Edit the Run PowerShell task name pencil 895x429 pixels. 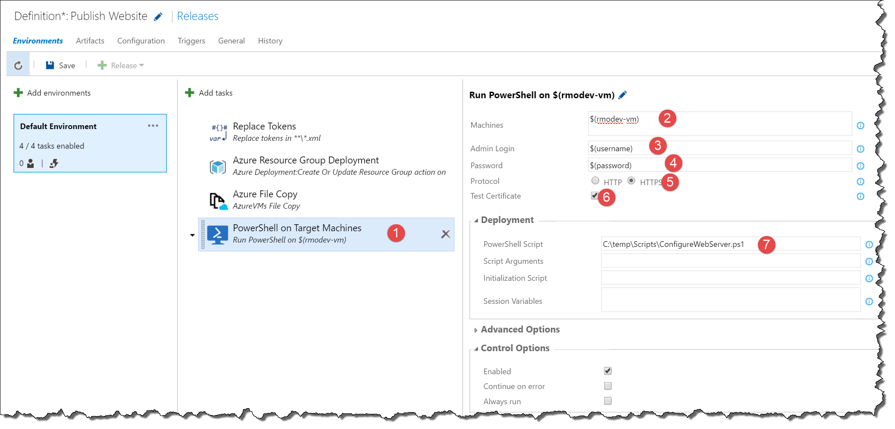click(x=623, y=95)
